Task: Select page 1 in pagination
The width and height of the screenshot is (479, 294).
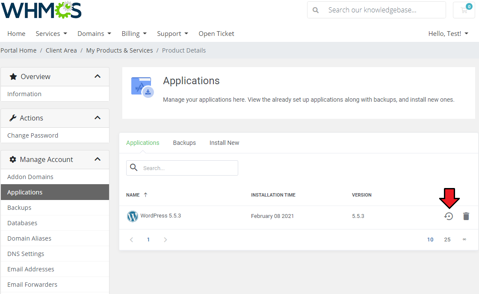Action: [x=148, y=240]
